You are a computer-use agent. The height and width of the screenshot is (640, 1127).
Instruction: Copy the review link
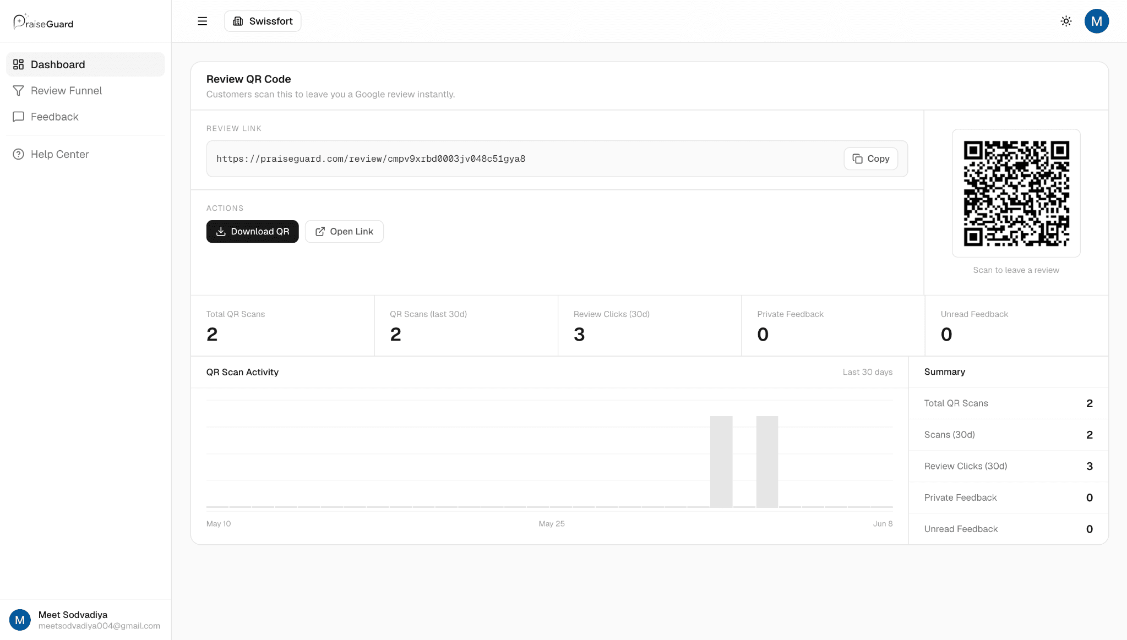point(870,158)
